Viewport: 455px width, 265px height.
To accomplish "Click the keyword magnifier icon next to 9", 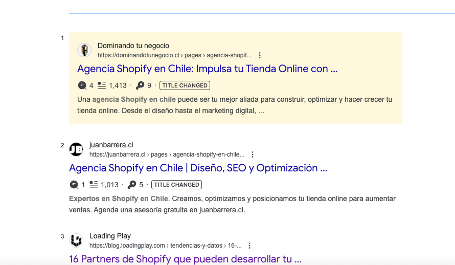I will (140, 85).
